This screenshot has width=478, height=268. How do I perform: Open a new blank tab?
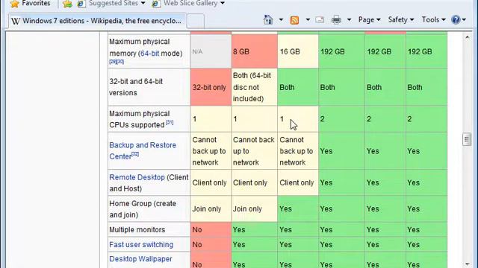click(x=196, y=22)
